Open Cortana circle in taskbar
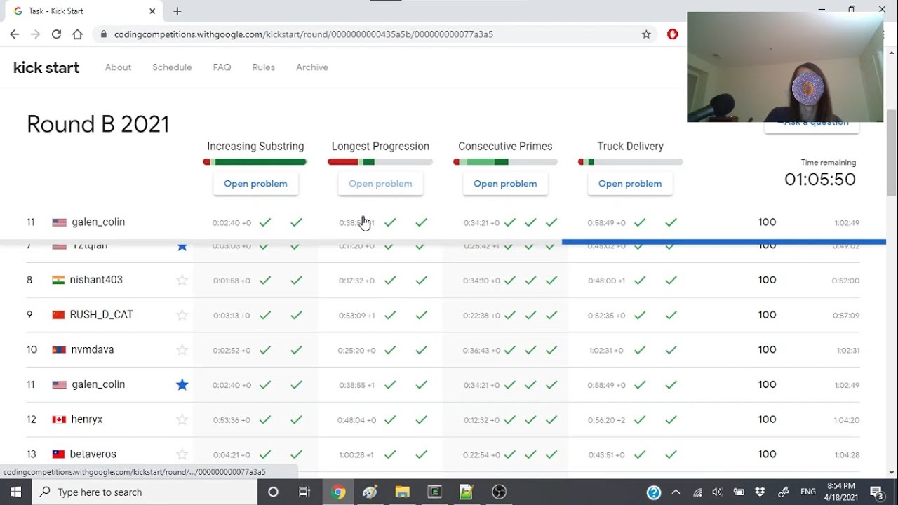Image resolution: width=898 pixels, height=505 pixels. (273, 492)
